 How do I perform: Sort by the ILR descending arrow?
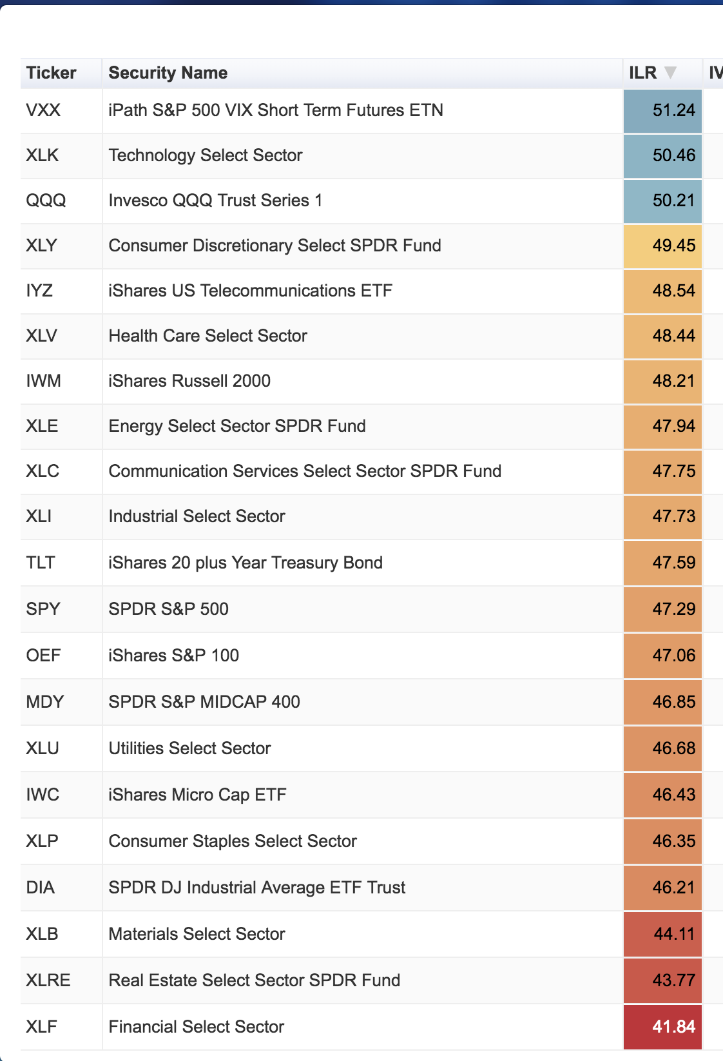(x=670, y=72)
